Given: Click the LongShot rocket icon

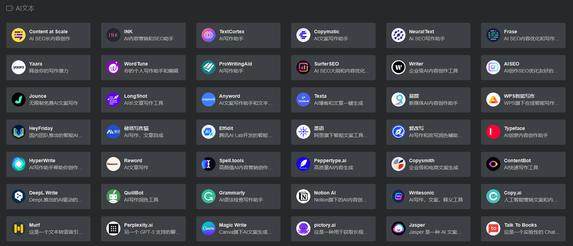Looking at the screenshot, I should pyautogui.click(x=113, y=100).
